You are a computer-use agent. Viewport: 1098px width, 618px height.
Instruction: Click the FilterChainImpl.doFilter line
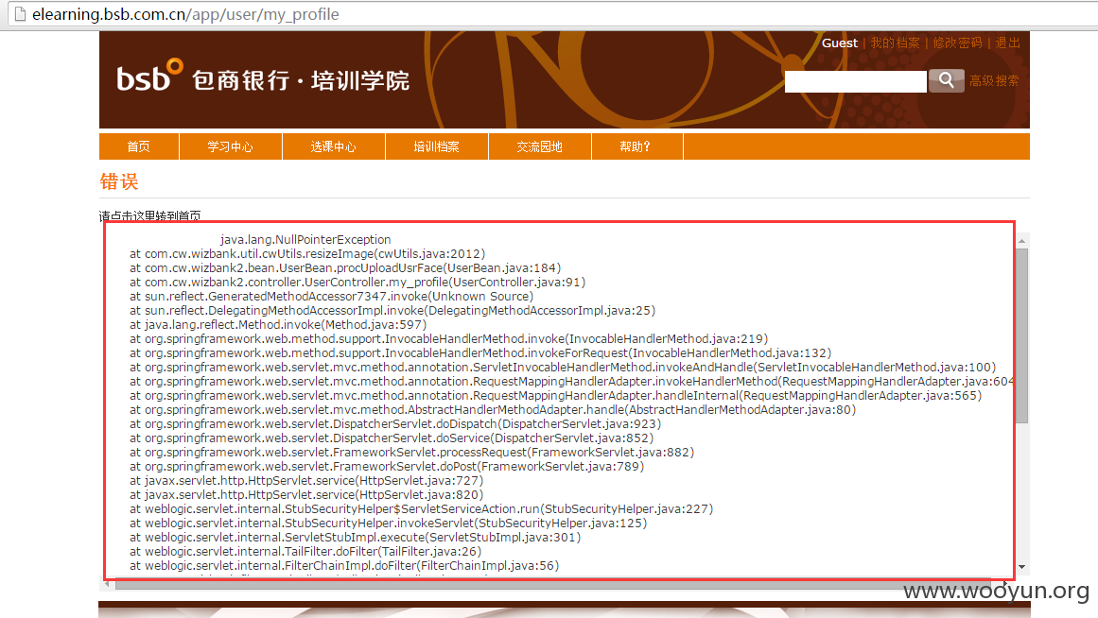click(x=344, y=565)
